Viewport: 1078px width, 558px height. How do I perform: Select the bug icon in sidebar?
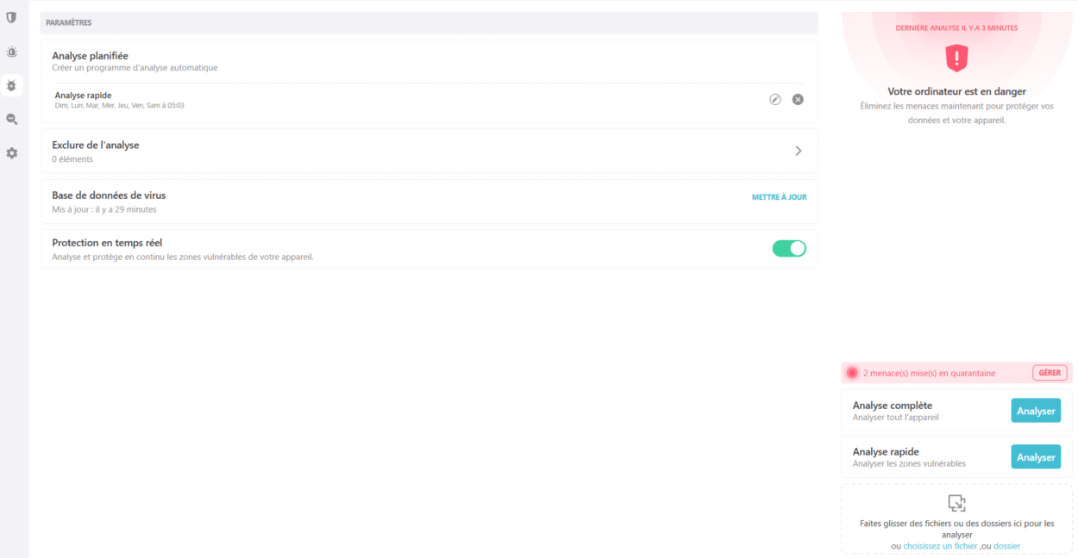pyautogui.click(x=11, y=85)
